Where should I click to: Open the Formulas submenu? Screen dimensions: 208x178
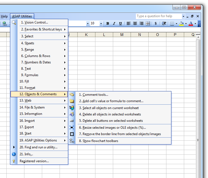coord(39,75)
